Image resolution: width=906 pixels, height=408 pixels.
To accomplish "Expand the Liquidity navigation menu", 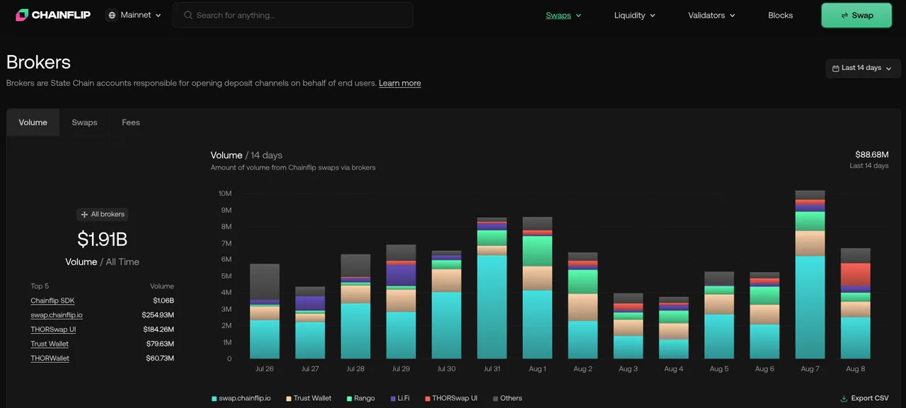I will (x=635, y=16).
